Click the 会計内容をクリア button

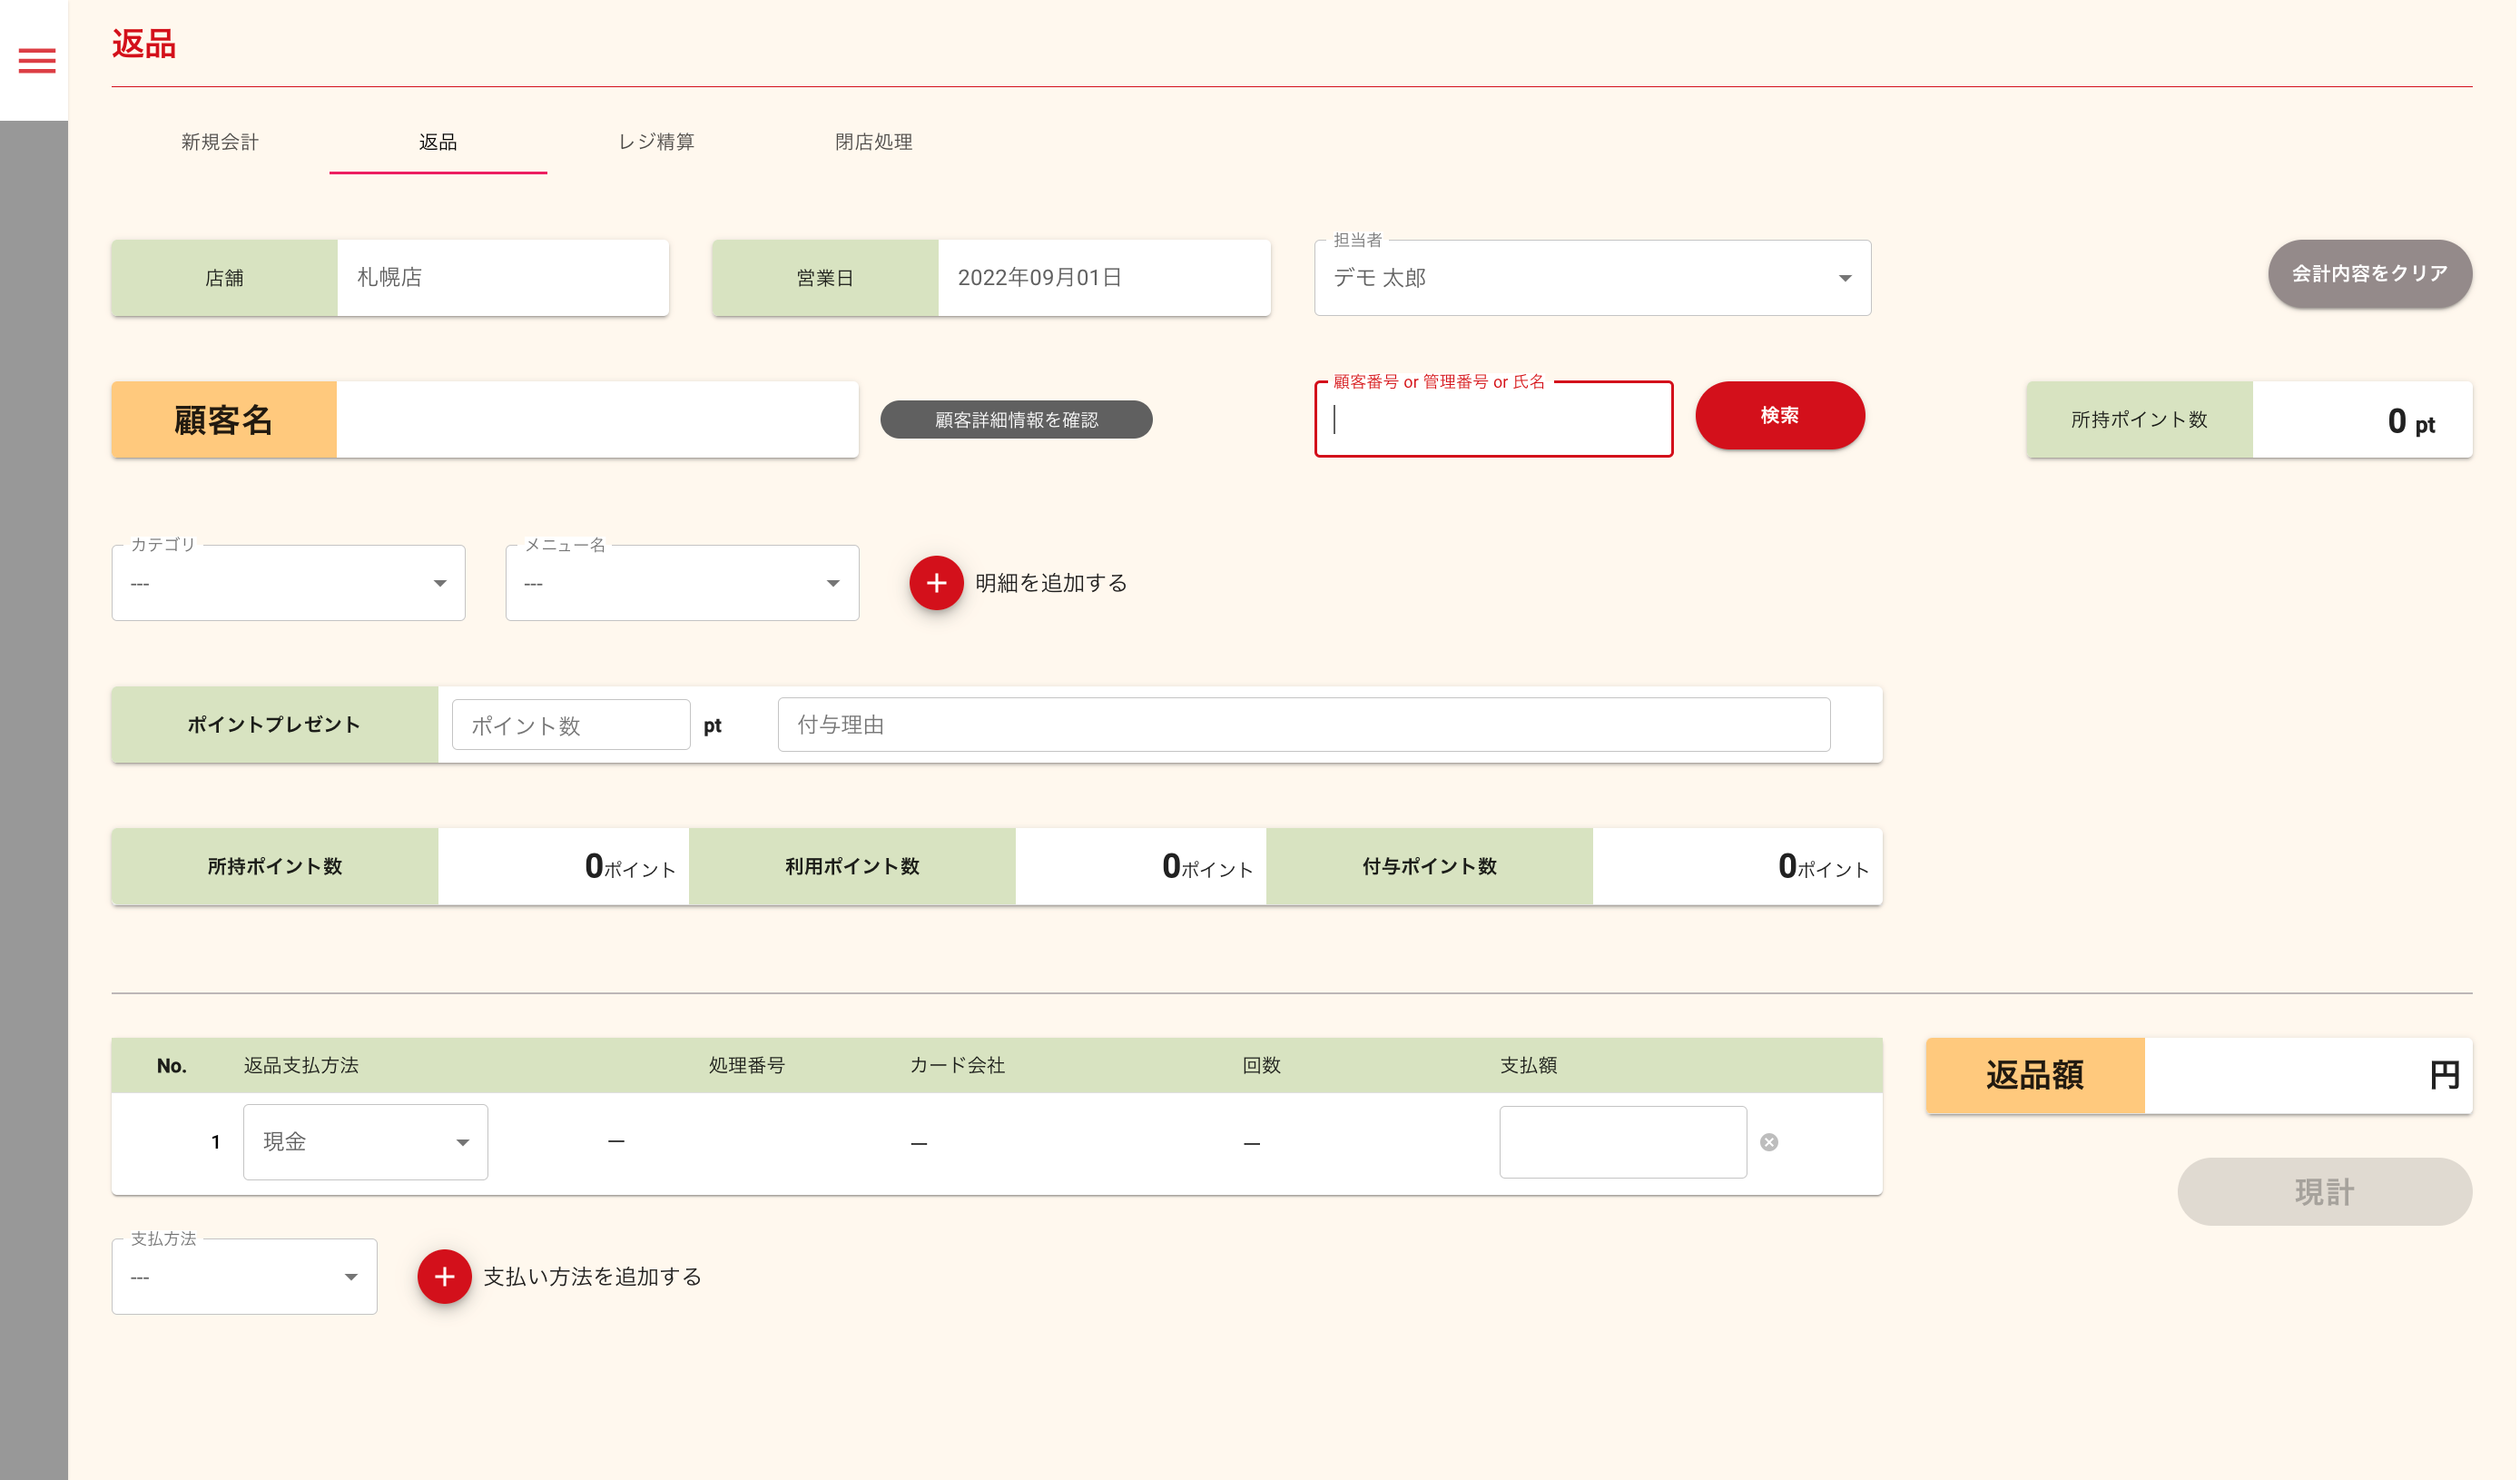click(2369, 274)
